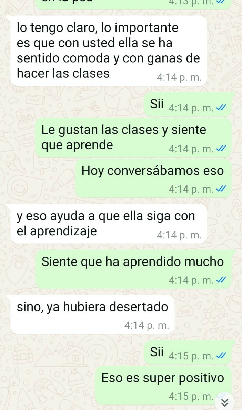The height and width of the screenshot is (410, 242).
Task: Tap blue ticks on partially hidden top message
Action: pos(220,2)
